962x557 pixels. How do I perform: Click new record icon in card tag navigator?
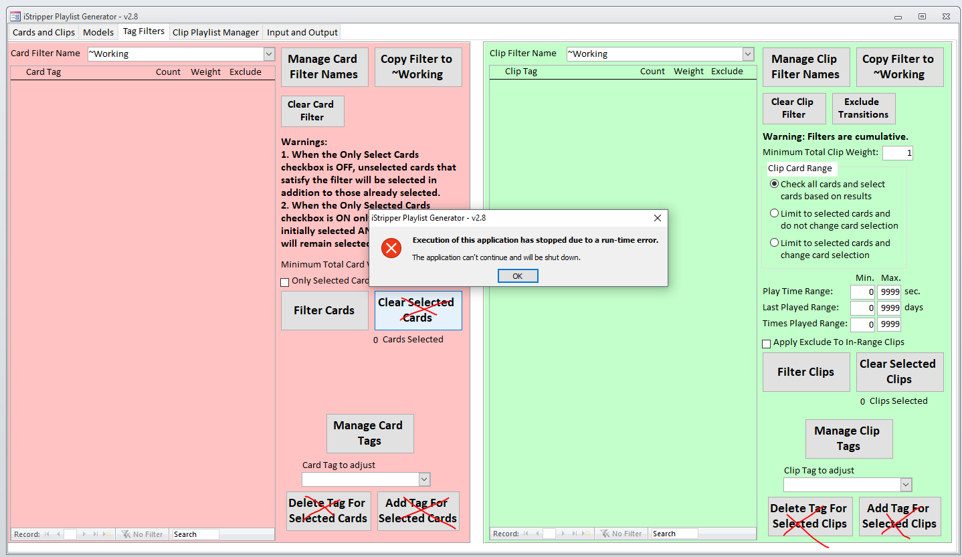click(x=107, y=534)
